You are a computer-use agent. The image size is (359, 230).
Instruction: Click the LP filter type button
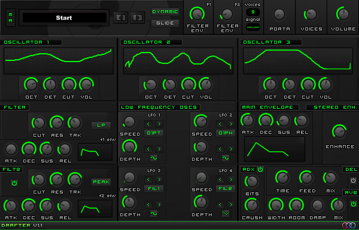coord(101,125)
